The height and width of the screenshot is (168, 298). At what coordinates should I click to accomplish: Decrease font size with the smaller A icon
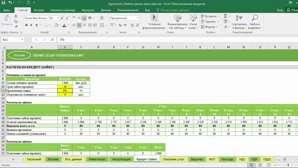click(67, 18)
